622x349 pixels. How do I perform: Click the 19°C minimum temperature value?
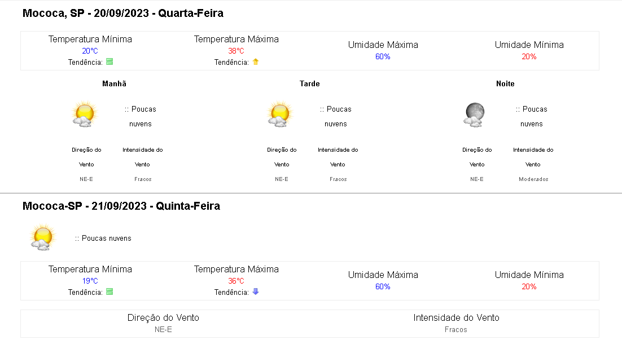(90, 281)
